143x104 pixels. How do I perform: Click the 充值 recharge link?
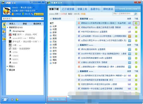coord(83,14)
